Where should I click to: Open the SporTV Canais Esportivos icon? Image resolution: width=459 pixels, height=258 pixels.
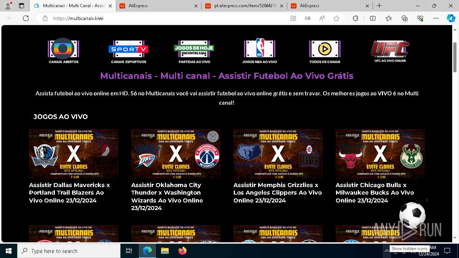pos(128,52)
